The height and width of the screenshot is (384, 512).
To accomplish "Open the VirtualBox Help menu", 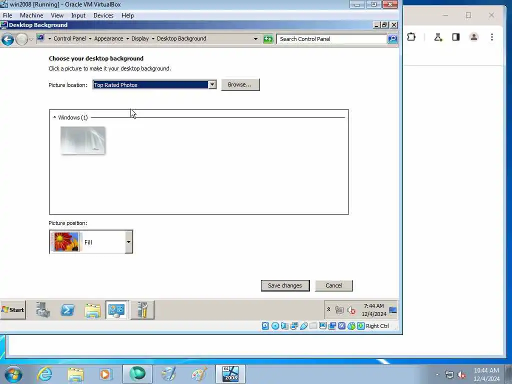I will (x=127, y=15).
